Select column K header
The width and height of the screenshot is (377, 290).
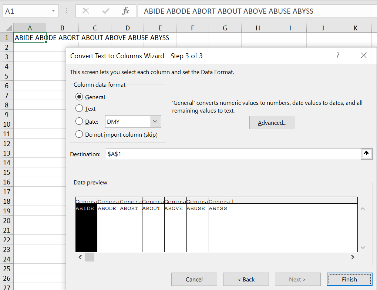[356, 28]
